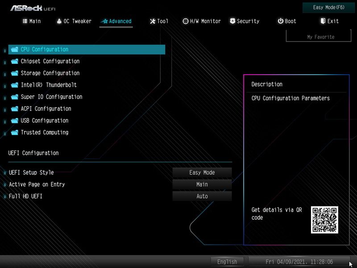This screenshot has height=268, width=357.
Task: Click the UEFI Configuration section heading
Action: [33, 153]
